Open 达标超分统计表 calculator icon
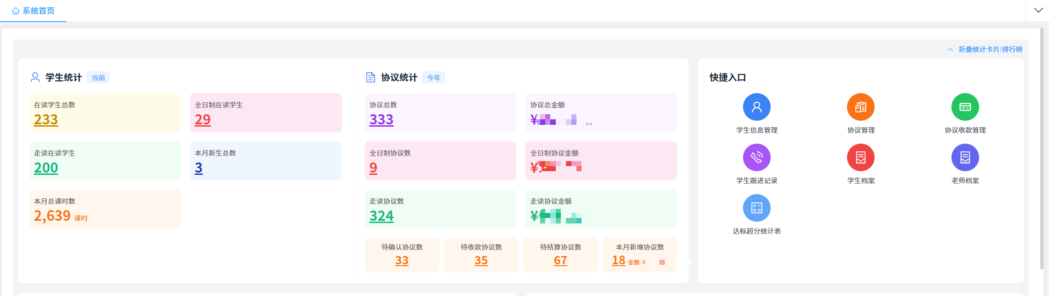The image size is (1049, 296). pos(756,208)
